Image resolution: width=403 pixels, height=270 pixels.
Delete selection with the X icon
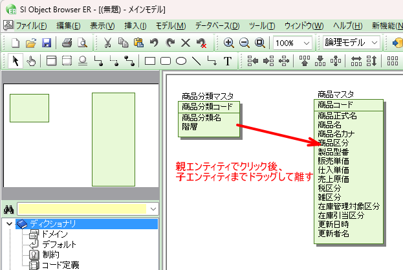(185, 43)
